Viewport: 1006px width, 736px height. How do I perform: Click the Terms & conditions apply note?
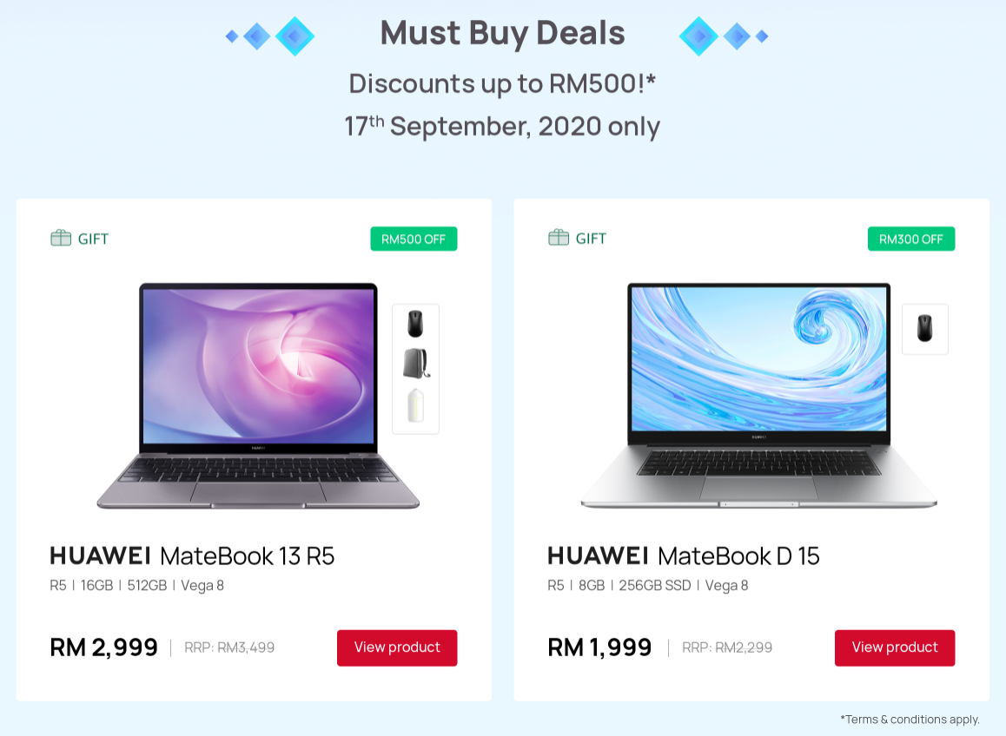click(x=910, y=720)
